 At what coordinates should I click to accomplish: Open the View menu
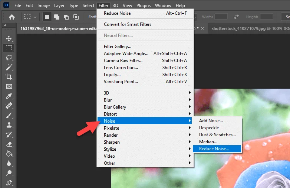[128, 6]
